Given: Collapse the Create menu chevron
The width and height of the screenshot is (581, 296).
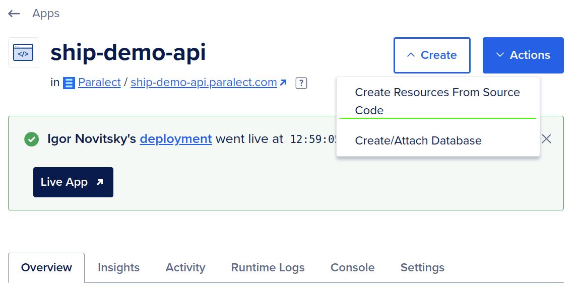Looking at the screenshot, I should 411,55.
